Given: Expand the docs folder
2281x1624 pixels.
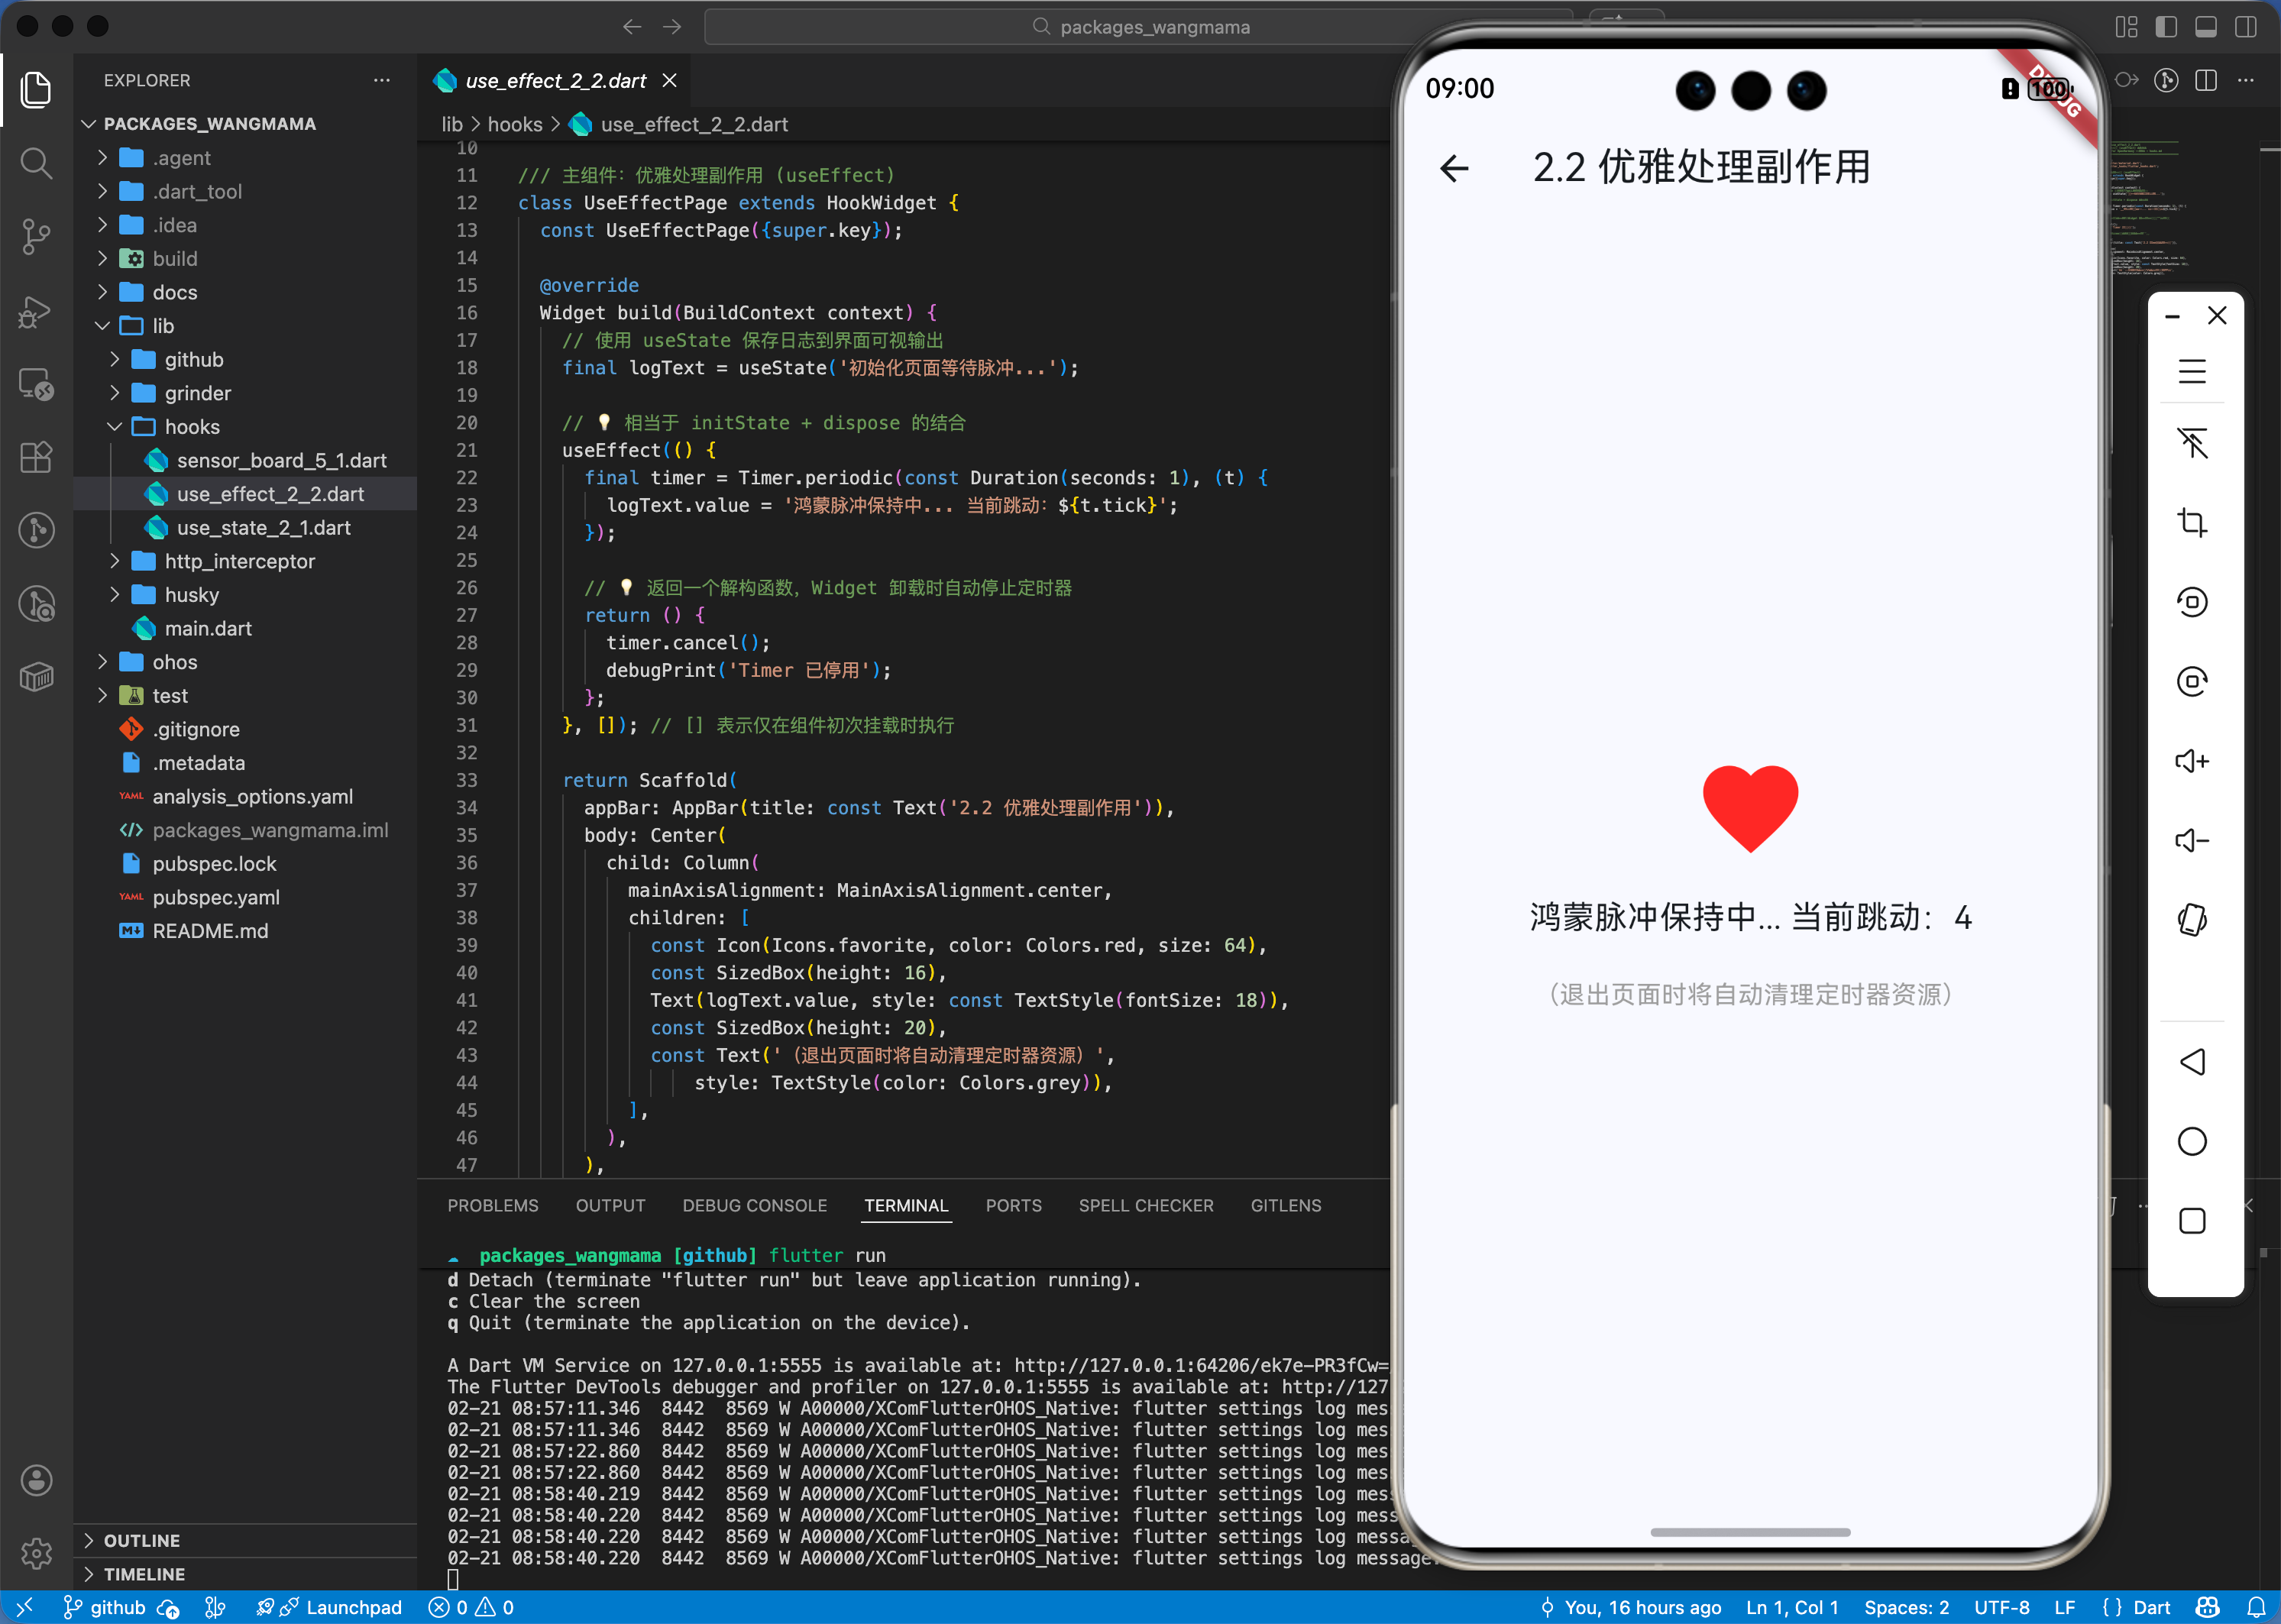Looking at the screenshot, I should [175, 292].
